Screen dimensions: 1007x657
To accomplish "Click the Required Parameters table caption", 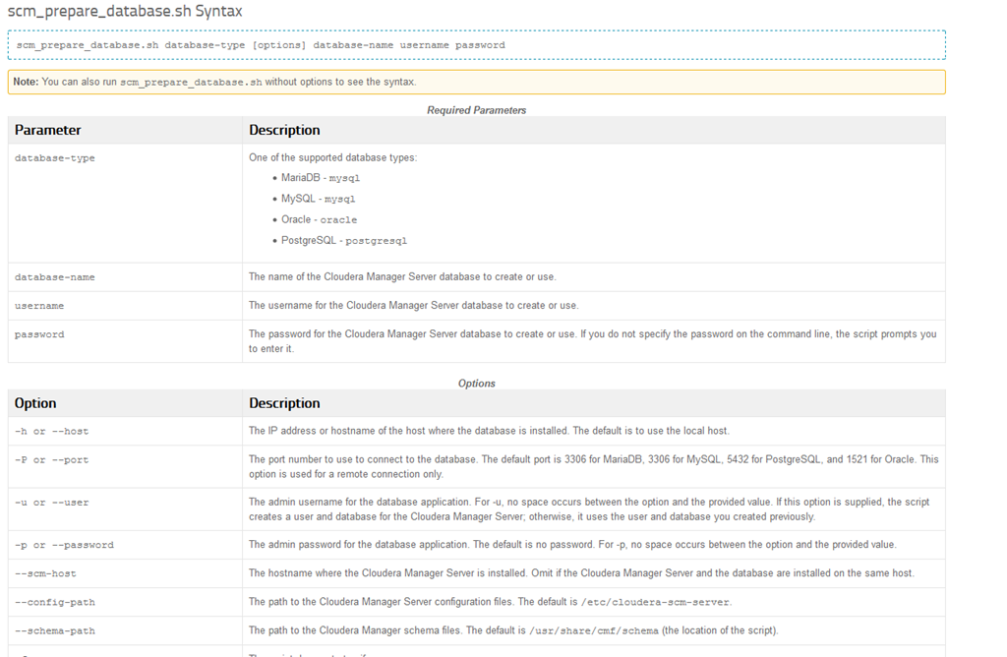I will coord(476,110).
